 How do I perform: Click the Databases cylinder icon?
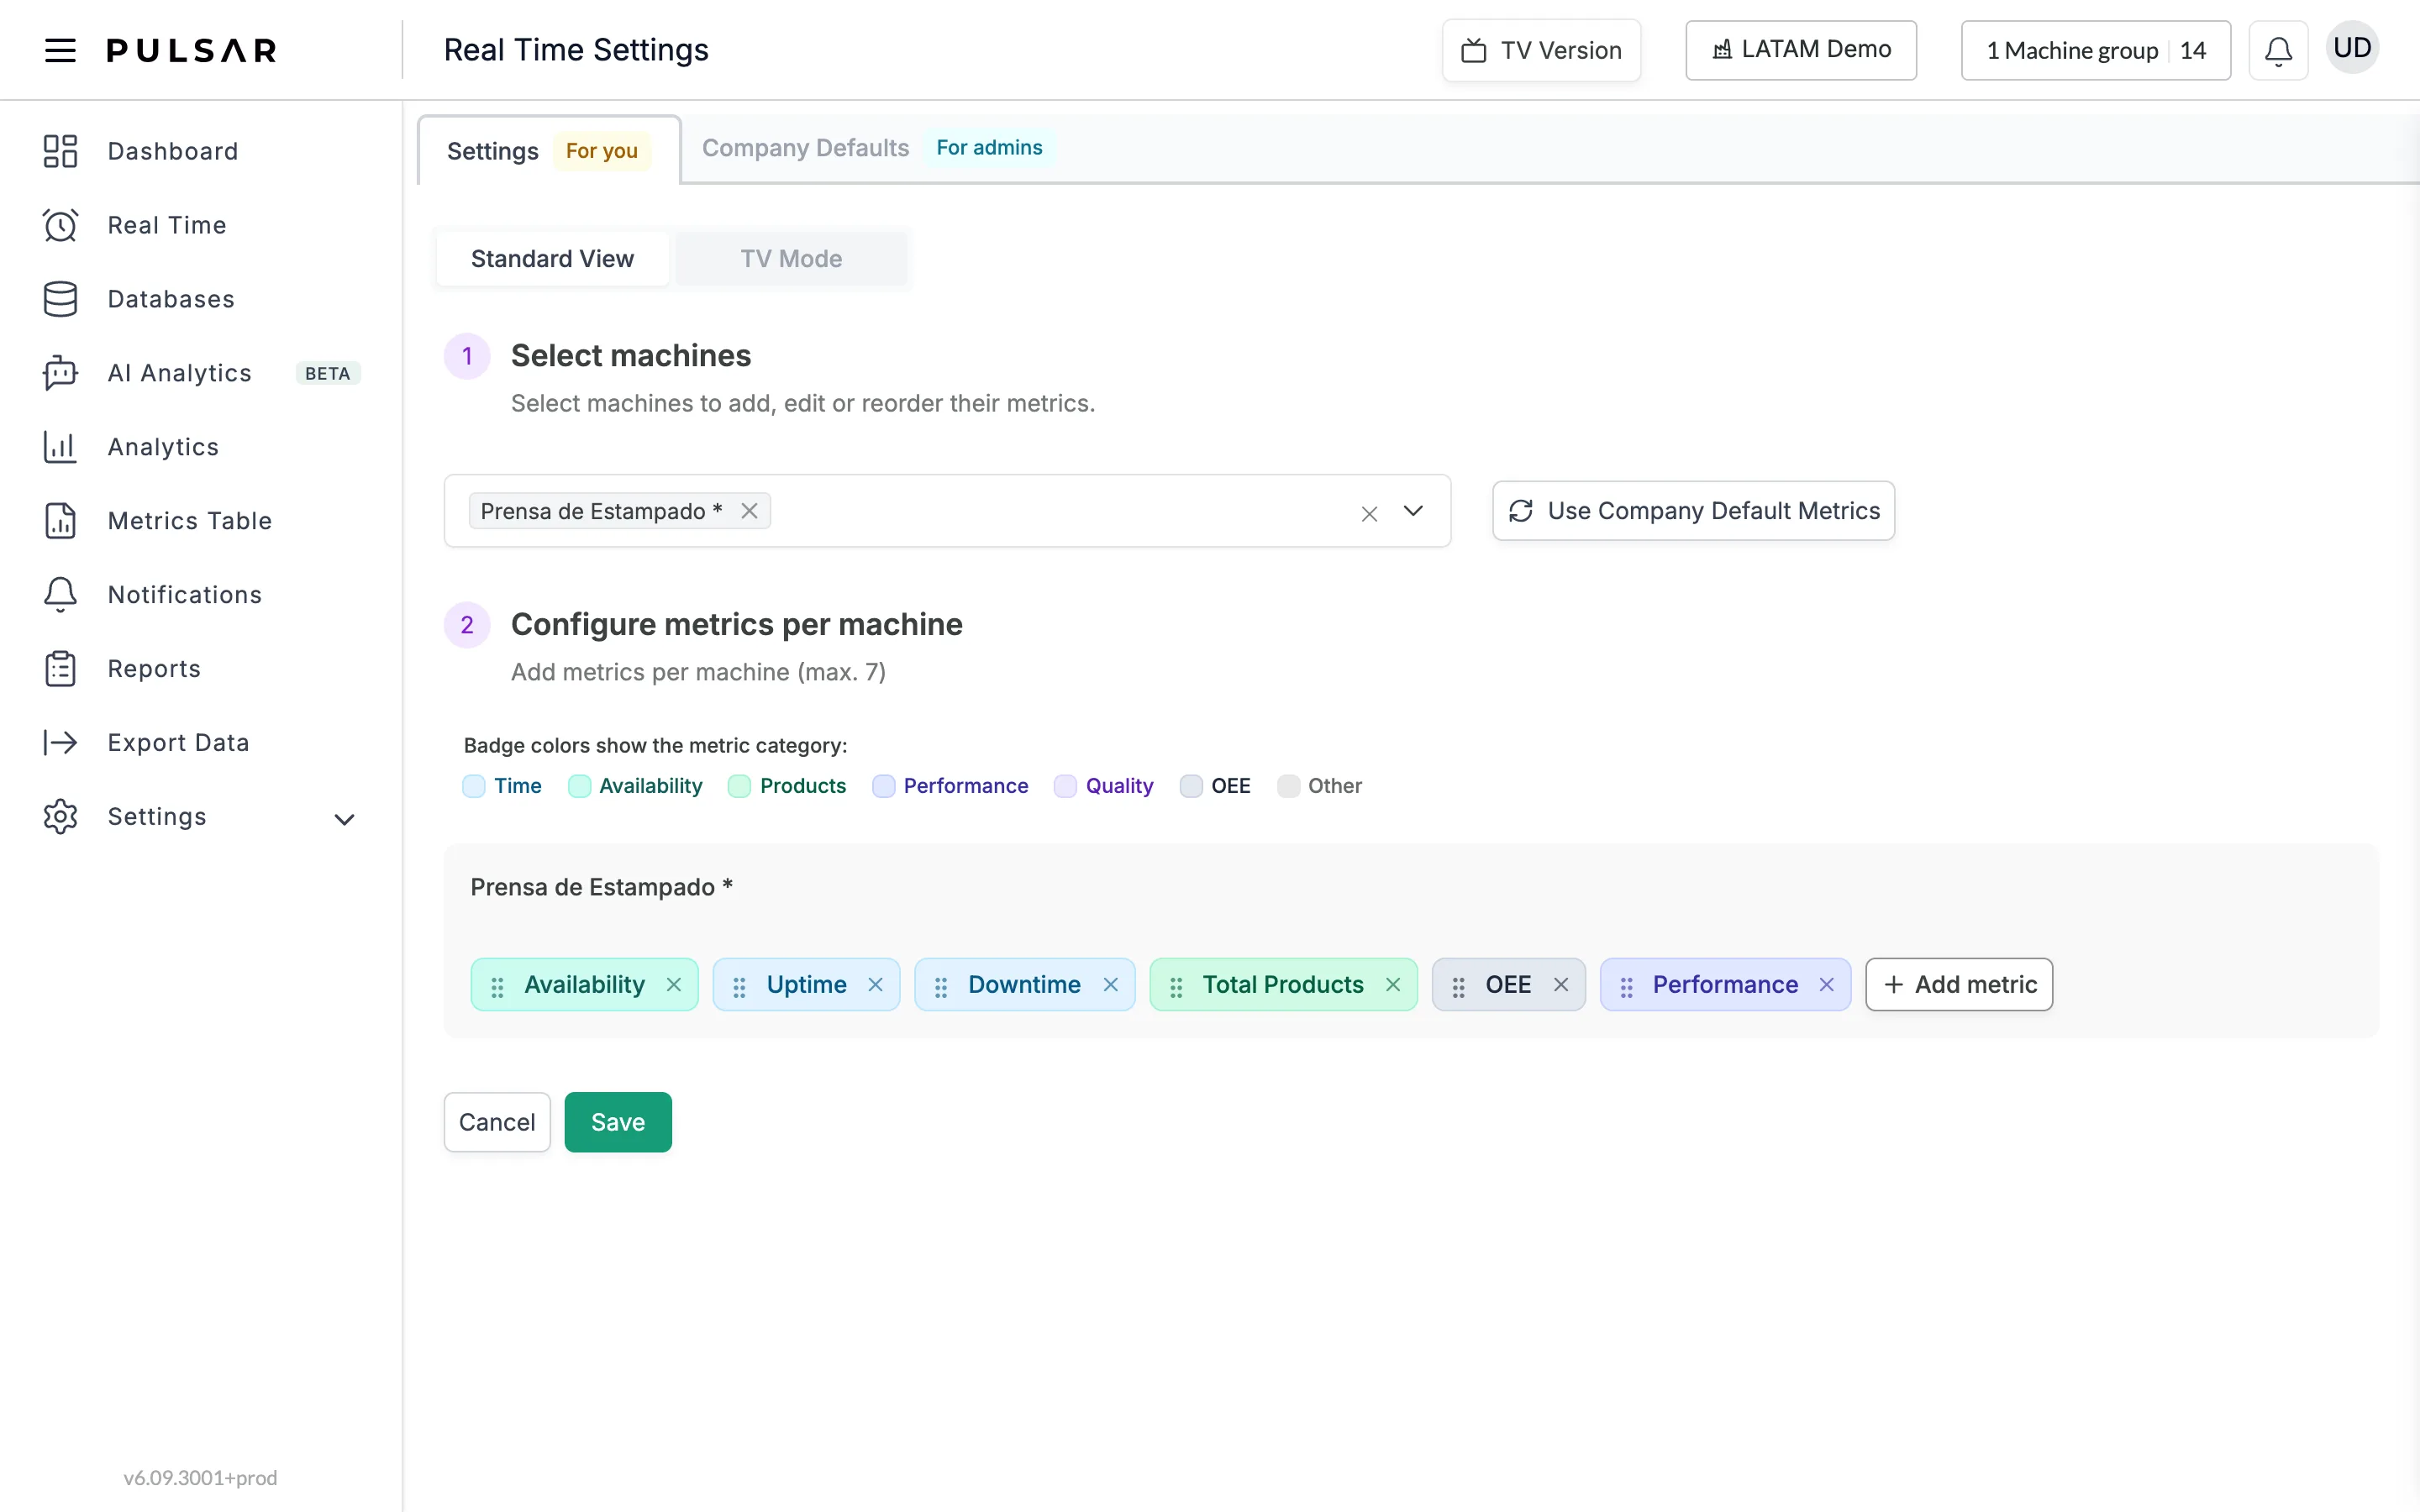60,299
